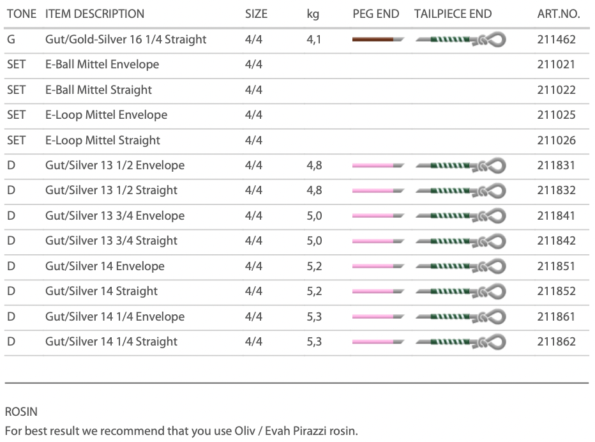Click the ART.NO. column header

click(x=559, y=13)
